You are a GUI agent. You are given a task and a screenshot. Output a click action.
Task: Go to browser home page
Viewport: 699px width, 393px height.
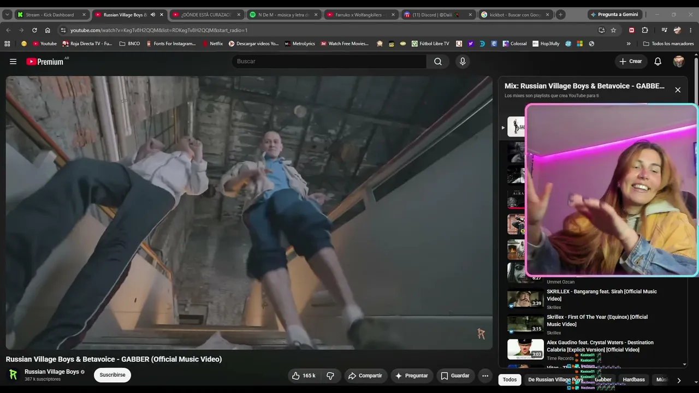[x=48, y=30]
